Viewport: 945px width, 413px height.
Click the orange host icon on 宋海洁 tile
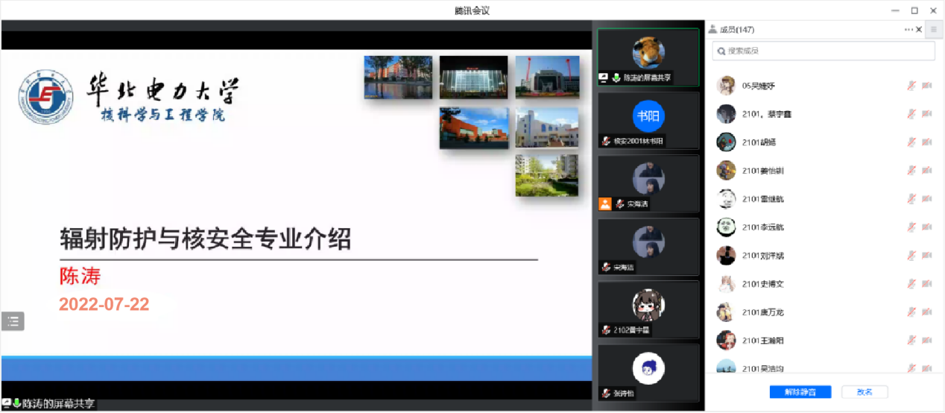click(x=605, y=204)
